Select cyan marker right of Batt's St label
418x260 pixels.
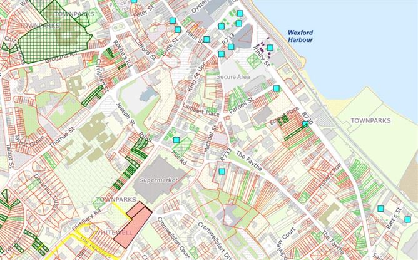click(407, 219)
